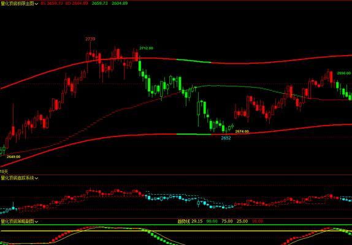The width and height of the screenshot is (352, 245).
Task: Click the red 10.00 threshold value
Action: (258, 221)
